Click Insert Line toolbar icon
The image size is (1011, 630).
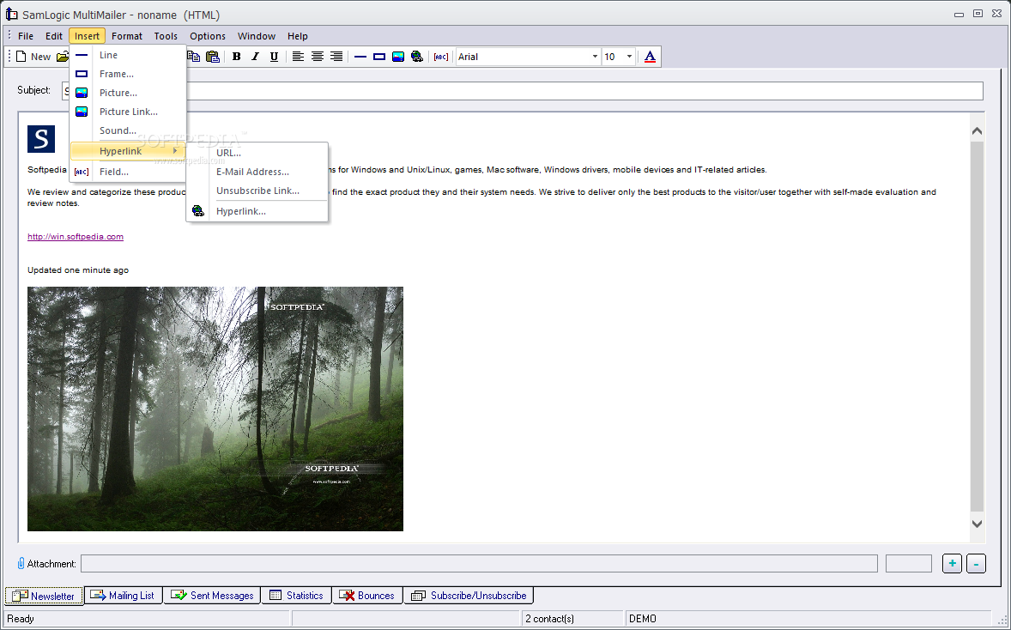coord(360,57)
